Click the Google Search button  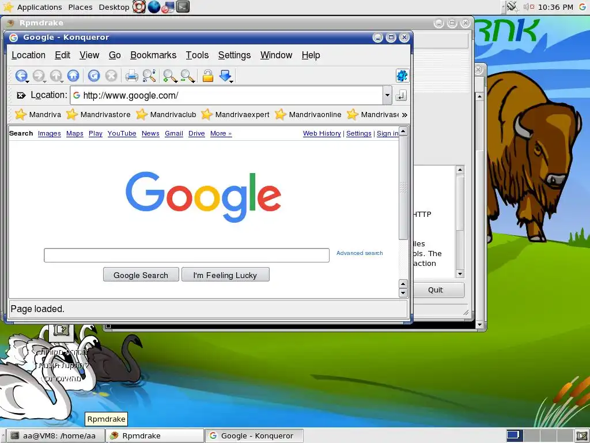(x=141, y=275)
